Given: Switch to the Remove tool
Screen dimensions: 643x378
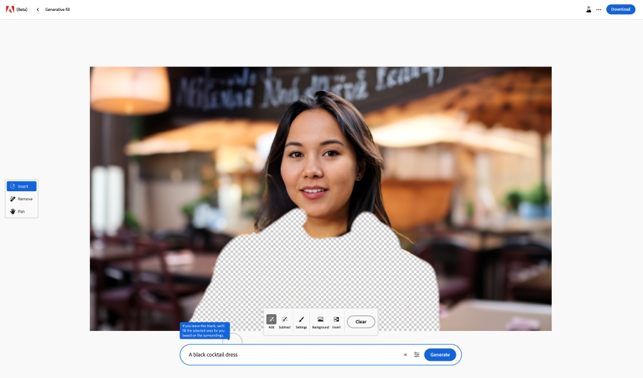Looking at the screenshot, I should [x=22, y=198].
